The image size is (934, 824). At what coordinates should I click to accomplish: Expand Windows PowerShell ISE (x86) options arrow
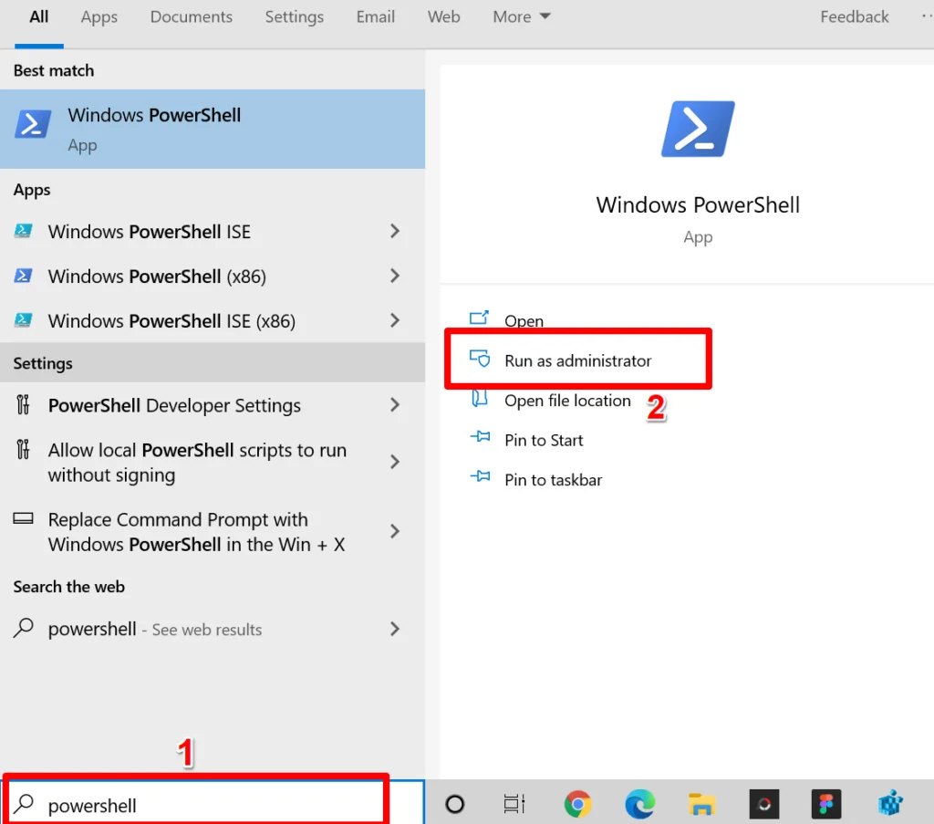pyautogui.click(x=394, y=320)
